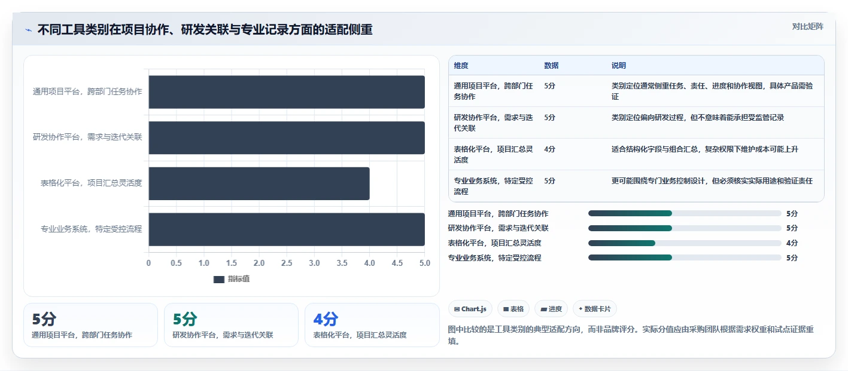Click progress list label 表格化平台，项目汇总灵活度

494,243
